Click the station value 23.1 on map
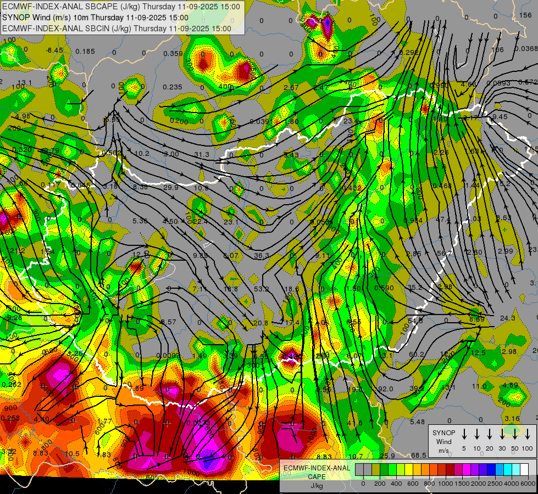This screenshot has width=538, height=494. (231, 222)
